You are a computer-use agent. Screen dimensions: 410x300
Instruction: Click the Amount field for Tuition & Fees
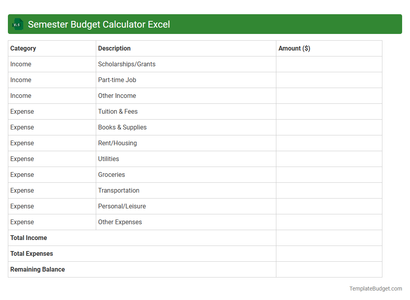[329, 111]
